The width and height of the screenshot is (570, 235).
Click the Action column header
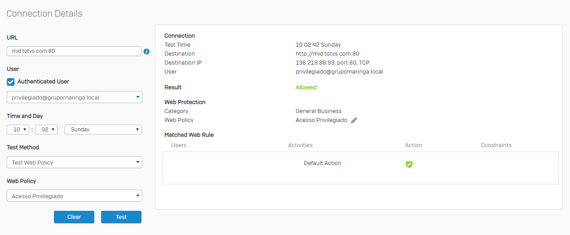click(414, 145)
